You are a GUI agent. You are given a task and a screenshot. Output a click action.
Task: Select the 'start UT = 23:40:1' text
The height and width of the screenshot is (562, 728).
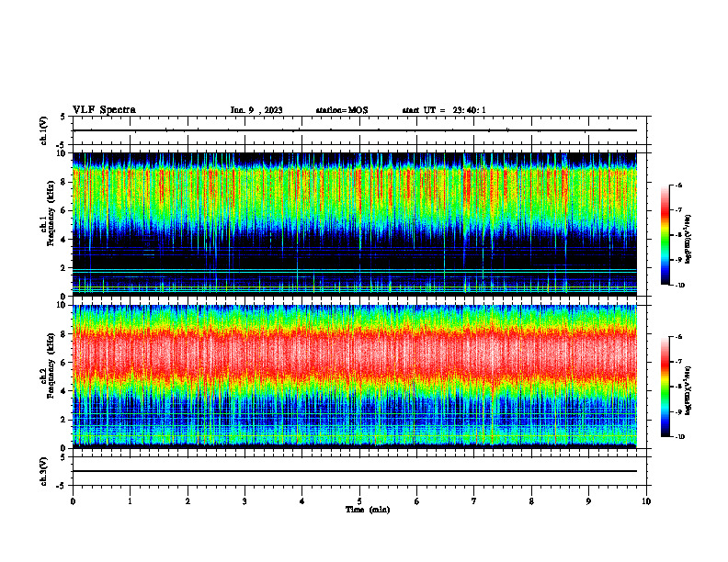444,110
